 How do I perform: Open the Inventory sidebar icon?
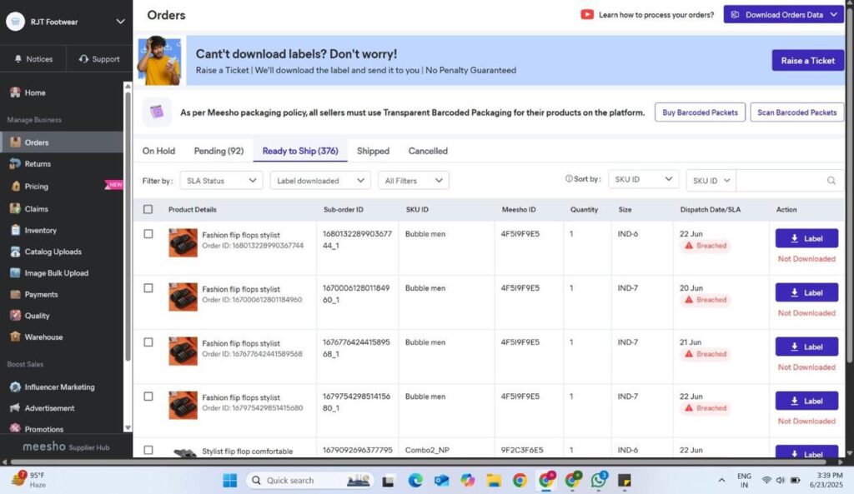coord(15,230)
